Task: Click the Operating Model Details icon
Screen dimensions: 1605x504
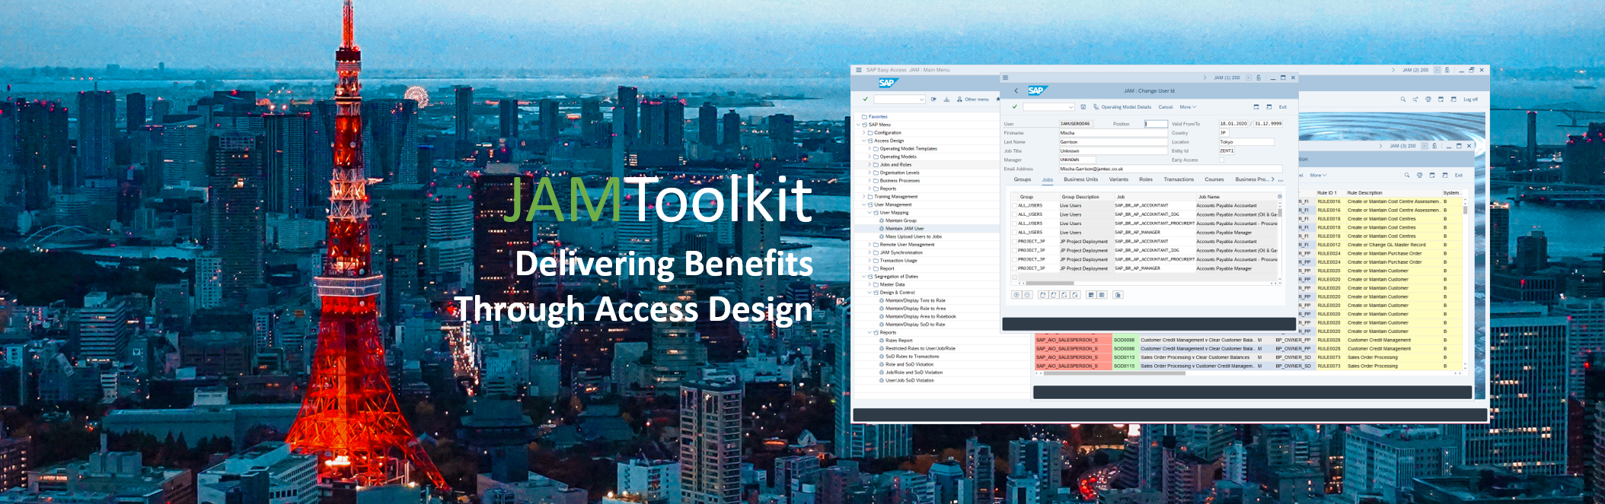Action: click(1096, 107)
